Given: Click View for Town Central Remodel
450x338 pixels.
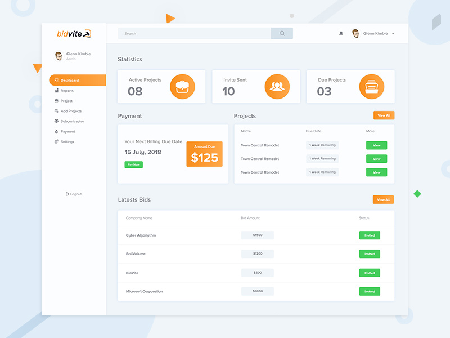Looking at the screenshot, I should point(376,145).
